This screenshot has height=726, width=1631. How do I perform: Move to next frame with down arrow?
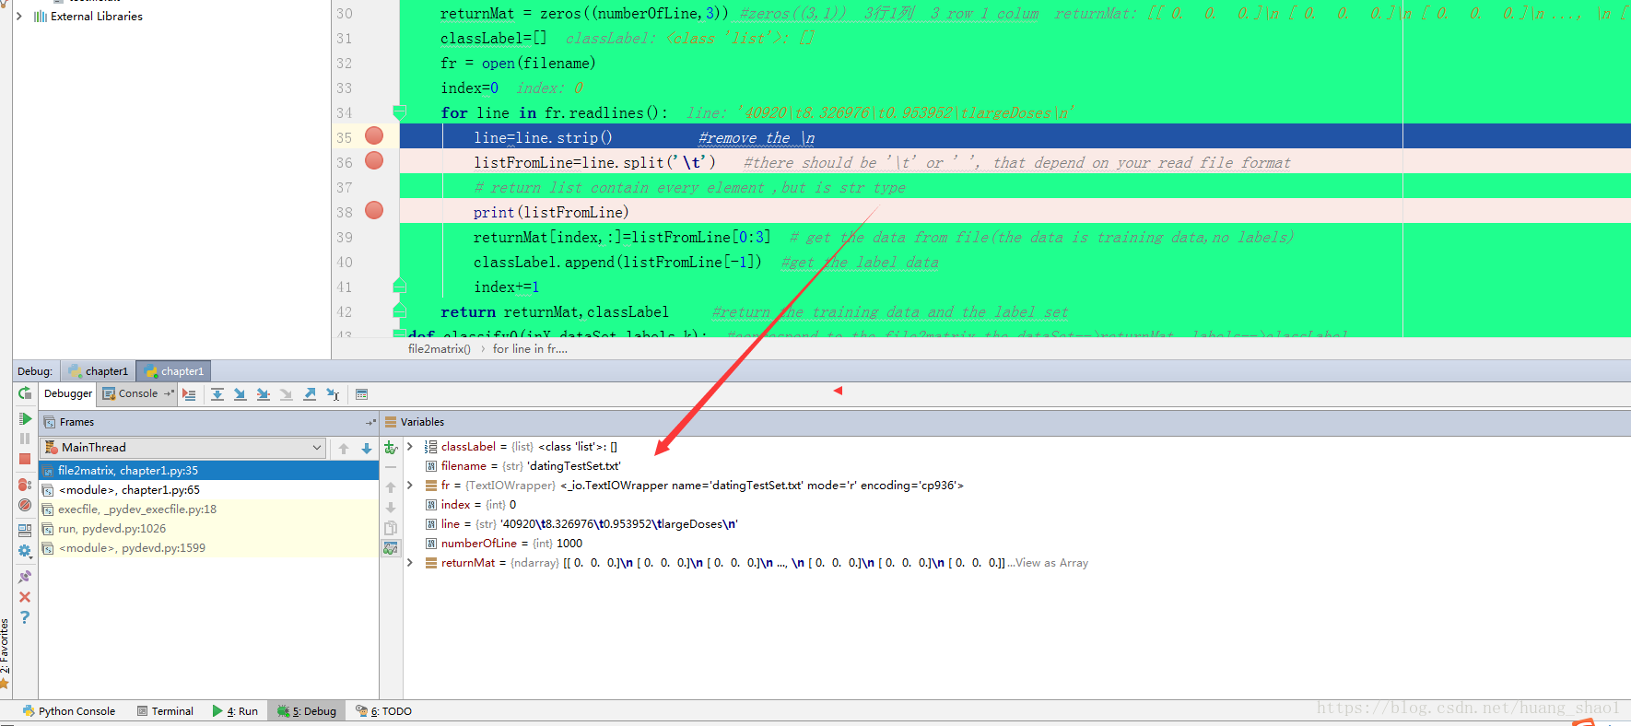(x=367, y=449)
